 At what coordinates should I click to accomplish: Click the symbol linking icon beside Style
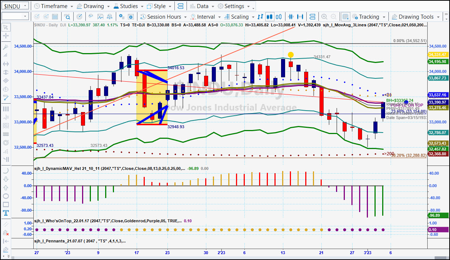tap(180, 6)
